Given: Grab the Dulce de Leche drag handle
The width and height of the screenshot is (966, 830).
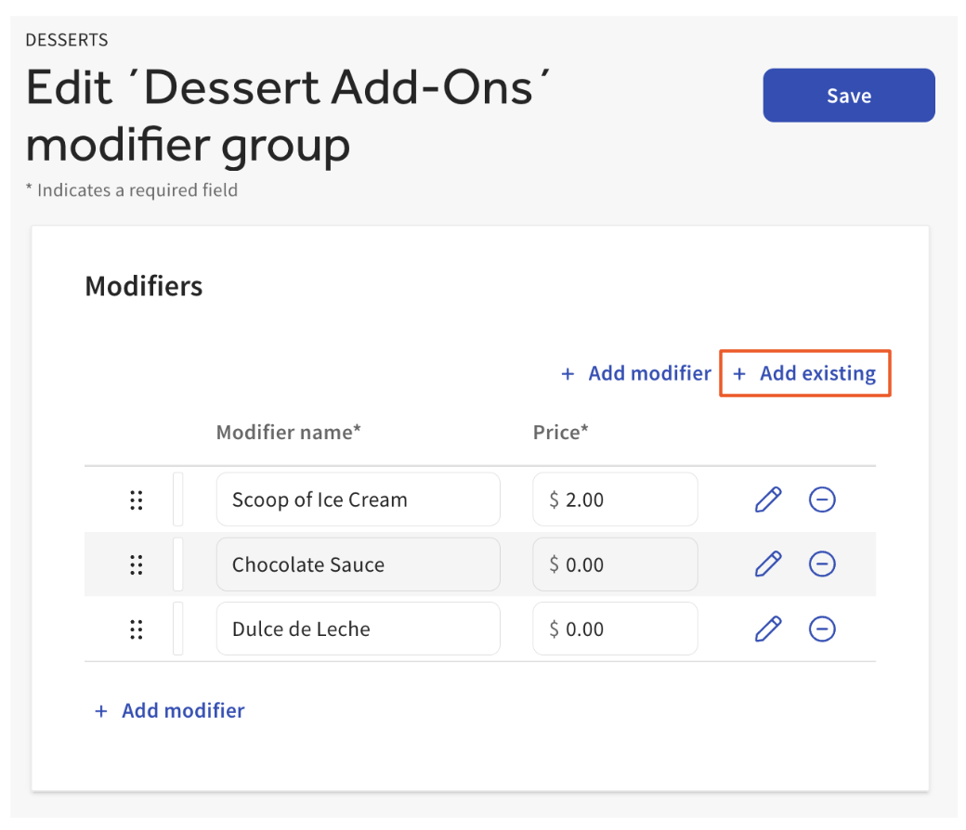Looking at the screenshot, I should (137, 629).
